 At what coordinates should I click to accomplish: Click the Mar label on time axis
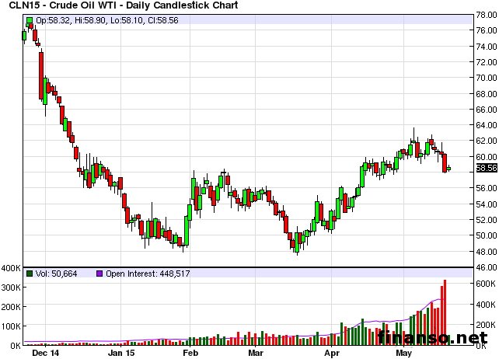[x=257, y=353]
